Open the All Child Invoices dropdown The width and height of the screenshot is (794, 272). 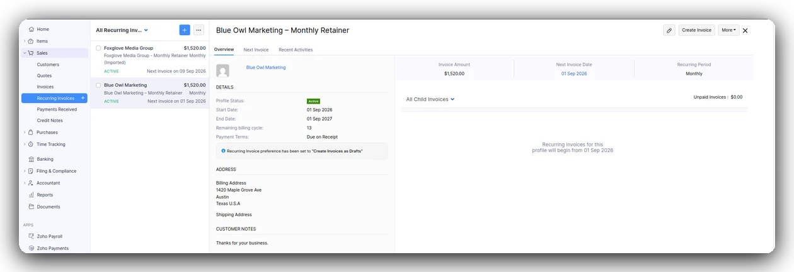click(x=430, y=99)
